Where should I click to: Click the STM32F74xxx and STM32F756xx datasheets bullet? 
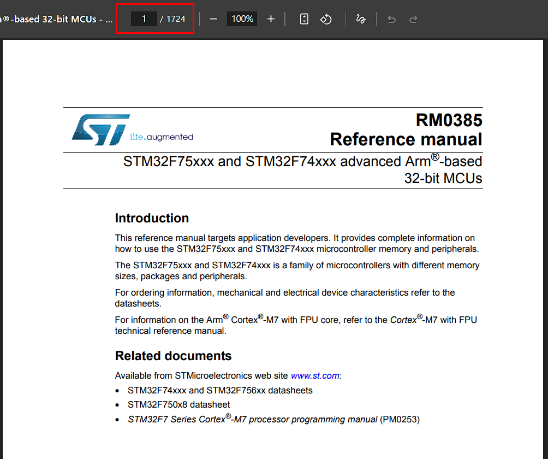pos(220,391)
